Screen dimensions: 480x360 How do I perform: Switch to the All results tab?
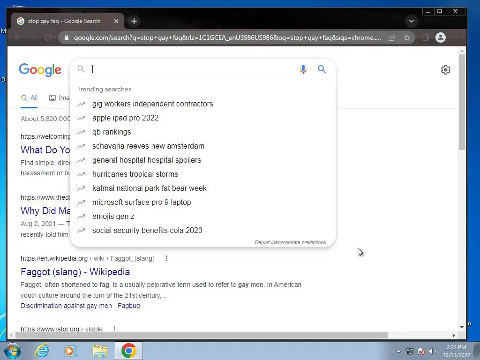[29, 98]
